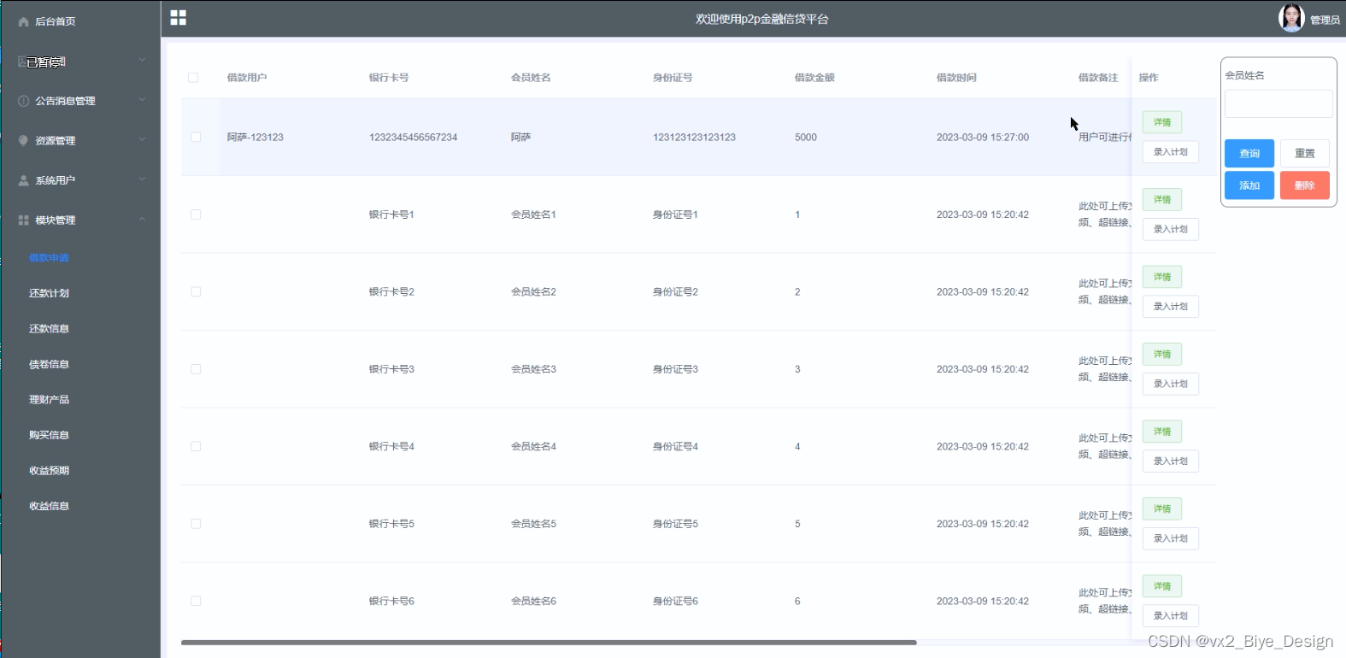This screenshot has width=1346, height=658.
Task: Tick the checkbox for the 银行卡号3 row
Action: [x=196, y=369]
